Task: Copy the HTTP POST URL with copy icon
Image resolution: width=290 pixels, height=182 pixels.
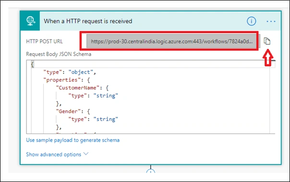Action: pos(267,41)
